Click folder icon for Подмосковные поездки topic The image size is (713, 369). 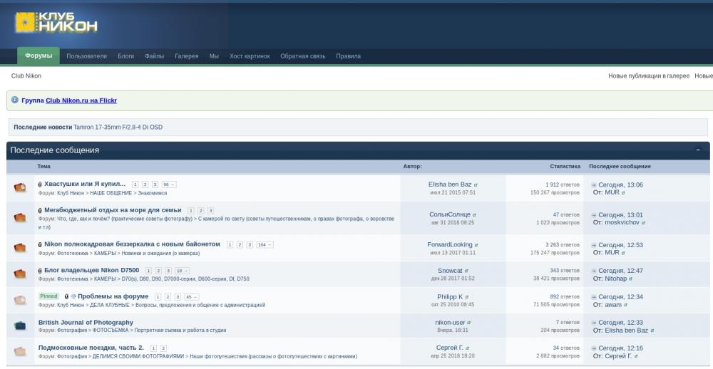pyautogui.click(x=20, y=351)
